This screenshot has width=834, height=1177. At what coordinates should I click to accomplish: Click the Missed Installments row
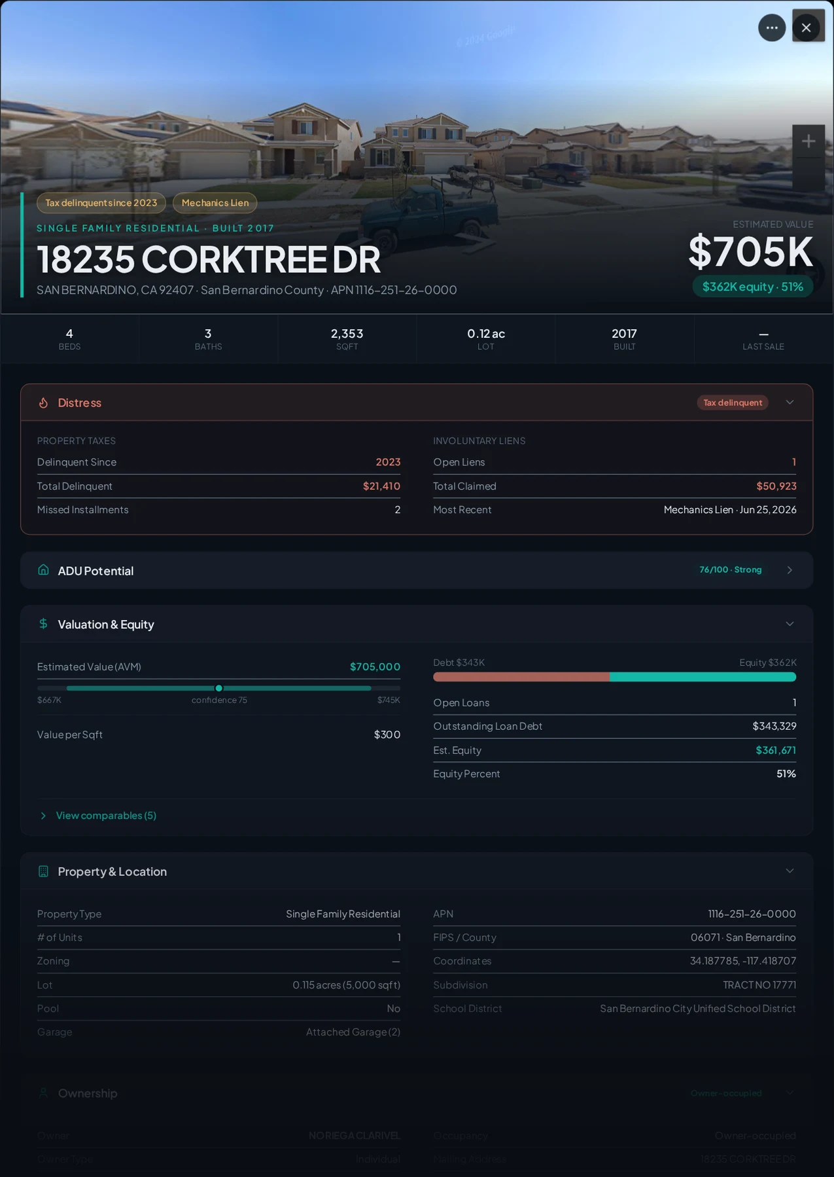[218, 510]
